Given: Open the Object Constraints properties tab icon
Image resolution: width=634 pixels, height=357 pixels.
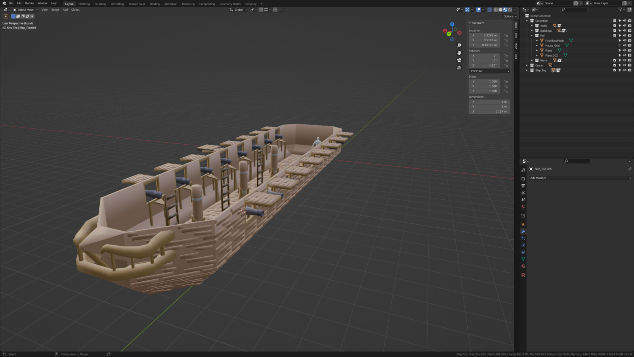Looking at the screenshot, I should [523, 252].
